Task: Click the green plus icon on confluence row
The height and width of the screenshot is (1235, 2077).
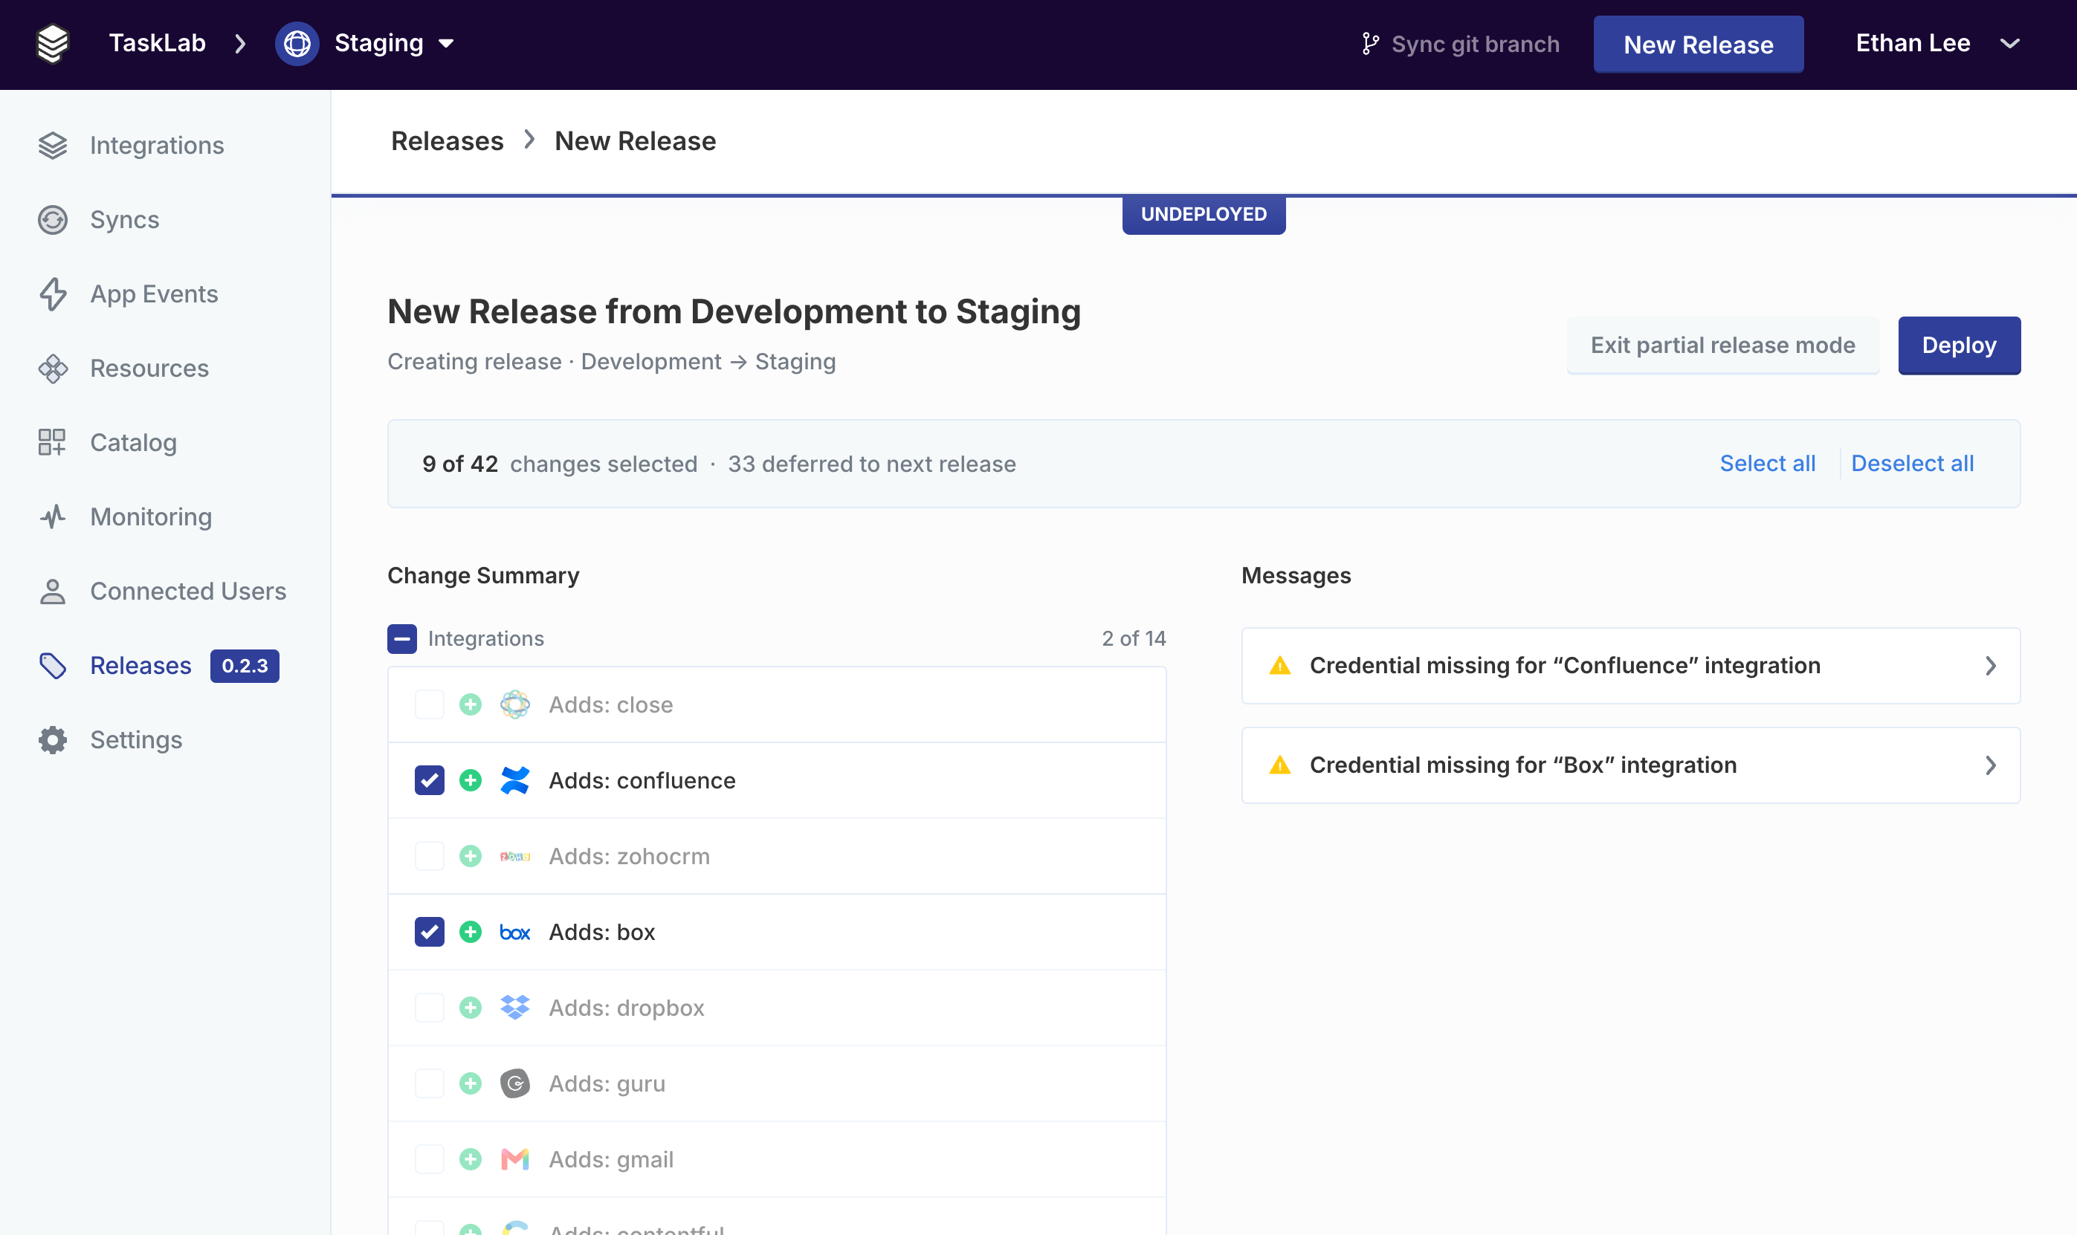Action: tap(471, 781)
